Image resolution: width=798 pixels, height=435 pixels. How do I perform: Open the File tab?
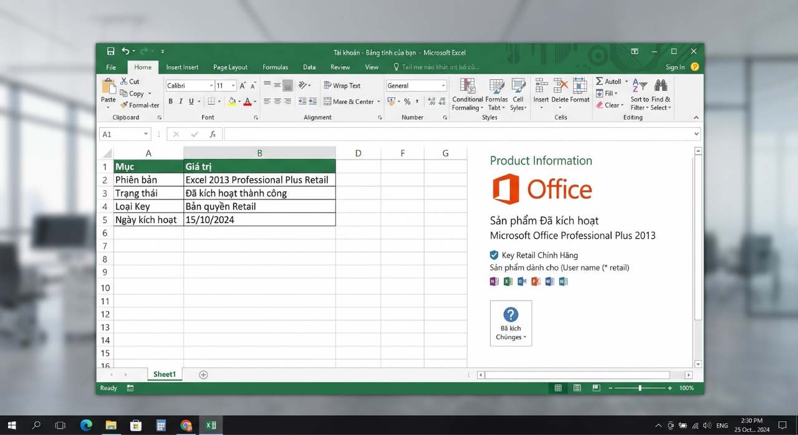111,67
